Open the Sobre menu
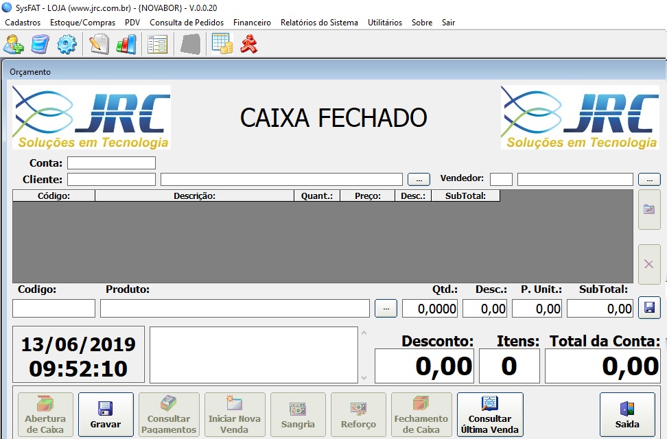 click(422, 23)
